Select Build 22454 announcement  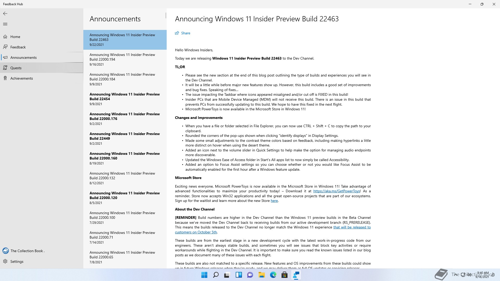coord(125,99)
